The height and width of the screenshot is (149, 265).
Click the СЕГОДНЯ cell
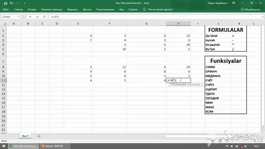(x=218, y=98)
